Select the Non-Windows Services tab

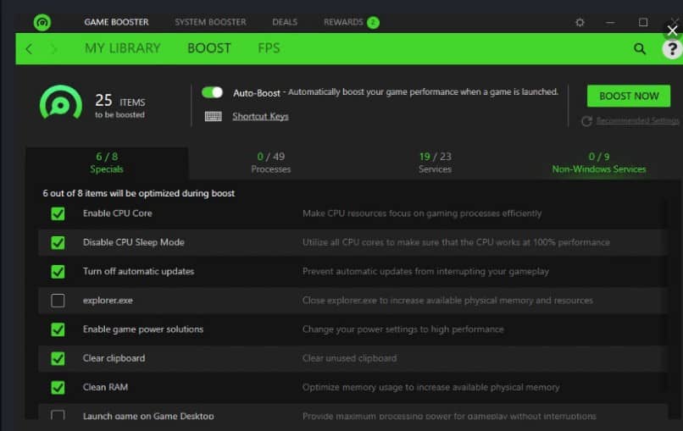tap(599, 163)
